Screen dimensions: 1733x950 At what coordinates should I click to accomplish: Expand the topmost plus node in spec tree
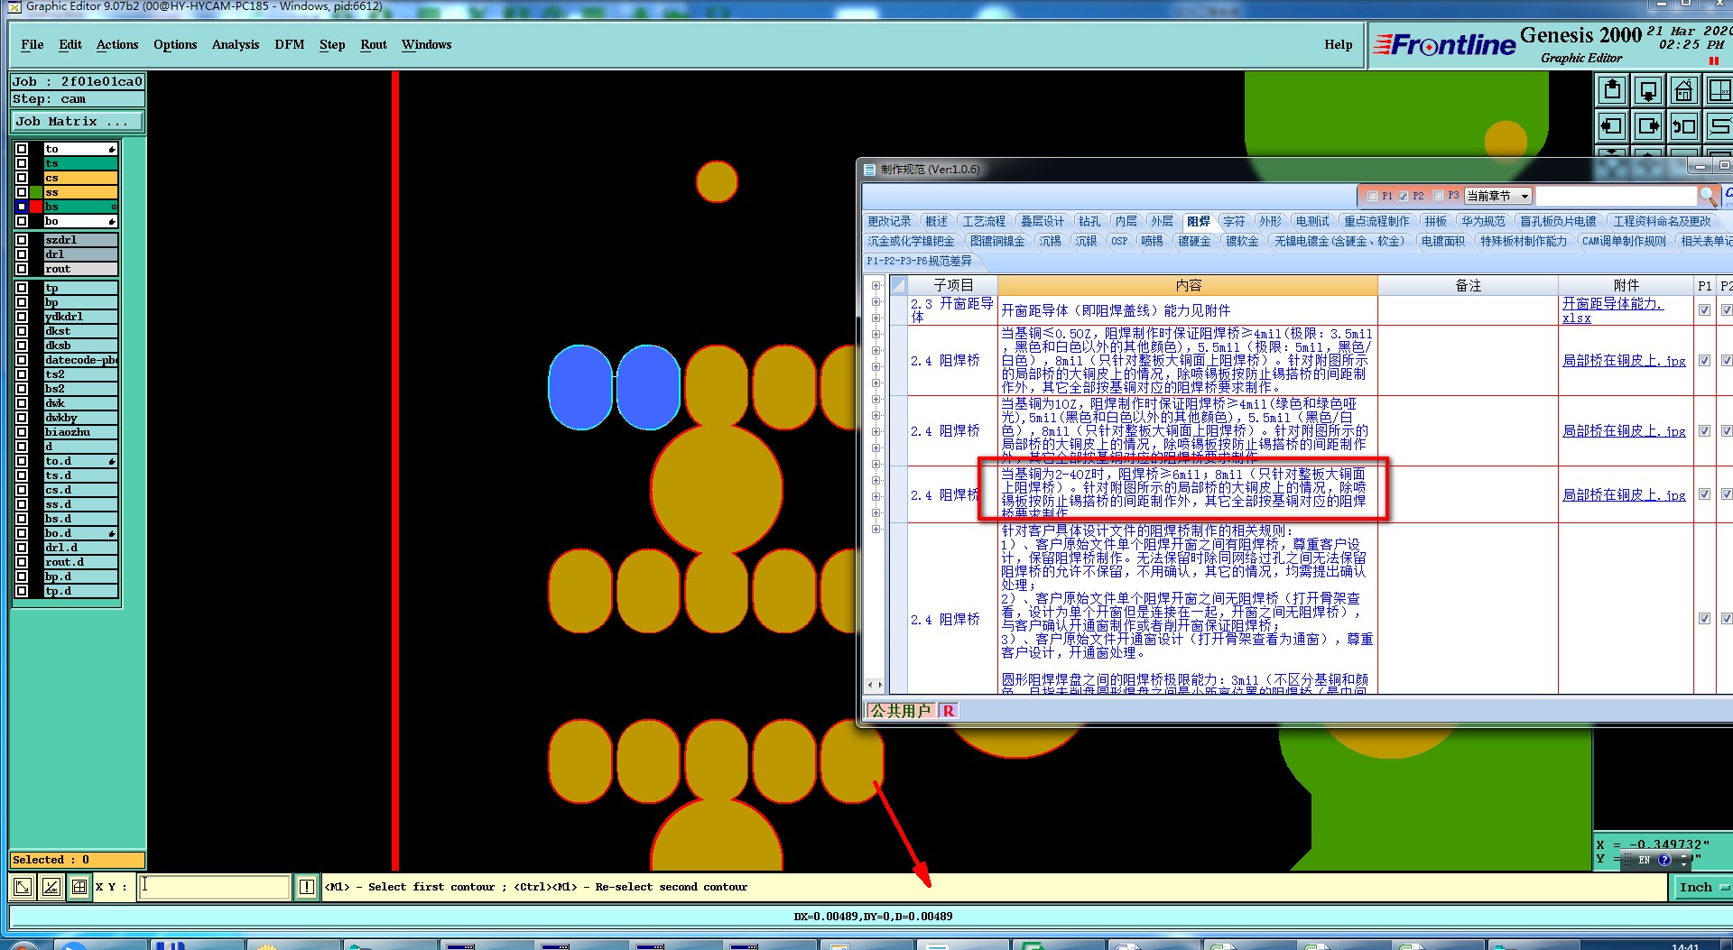point(876,286)
